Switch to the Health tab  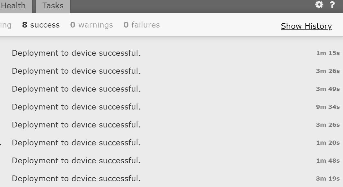pyautogui.click(x=13, y=6)
